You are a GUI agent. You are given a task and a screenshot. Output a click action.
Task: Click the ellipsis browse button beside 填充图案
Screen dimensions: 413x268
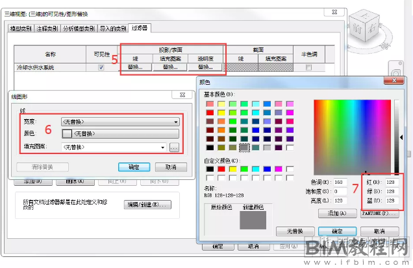tap(174, 148)
